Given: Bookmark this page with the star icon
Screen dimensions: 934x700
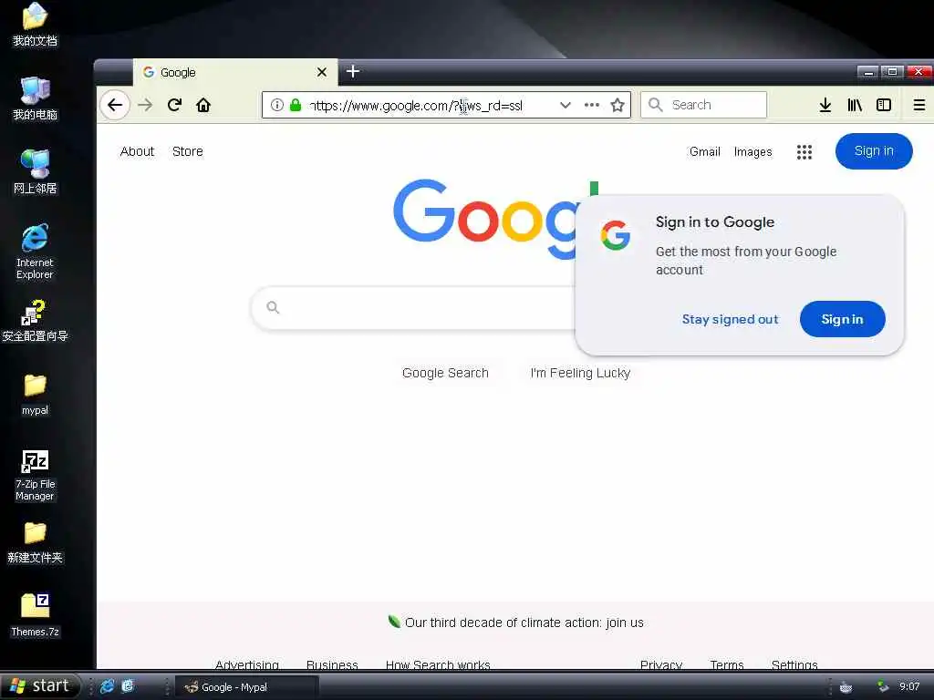Looking at the screenshot, I should pos(617,106).
